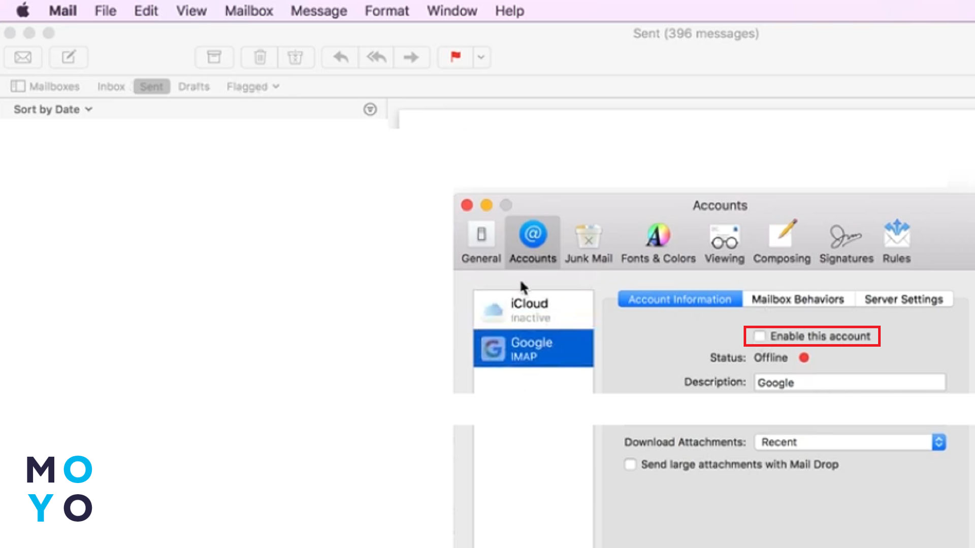This screenshot has height=548, width=975.
Task: Open the Mailbox menu in menu bar
Action: coord(249,11)
